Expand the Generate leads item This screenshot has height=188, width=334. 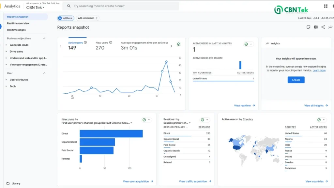coord(6,45)
